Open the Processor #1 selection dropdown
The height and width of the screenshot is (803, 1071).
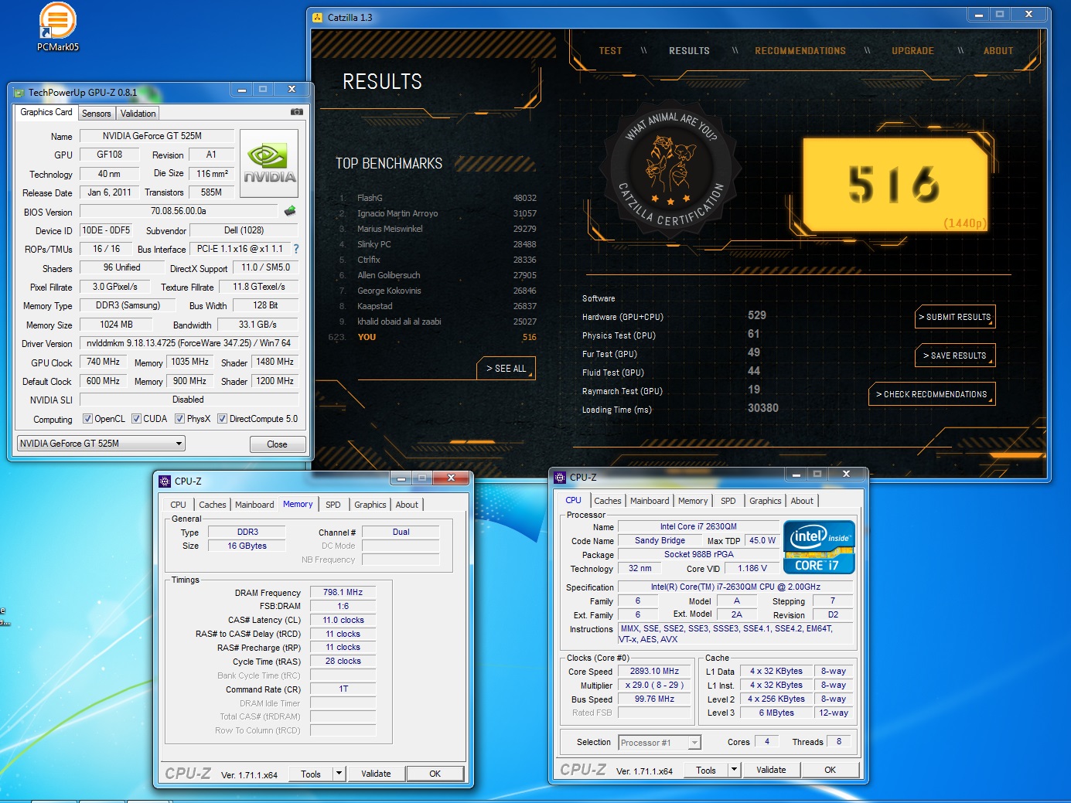pos(660,743)
